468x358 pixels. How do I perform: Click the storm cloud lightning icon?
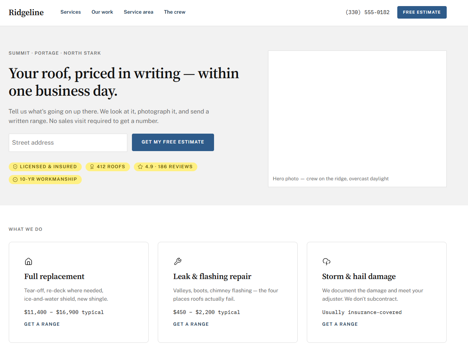[326, 261]
